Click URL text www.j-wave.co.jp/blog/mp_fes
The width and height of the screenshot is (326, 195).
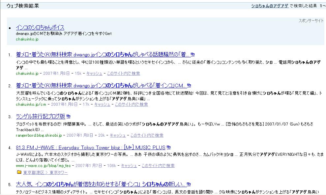[43, 165]
